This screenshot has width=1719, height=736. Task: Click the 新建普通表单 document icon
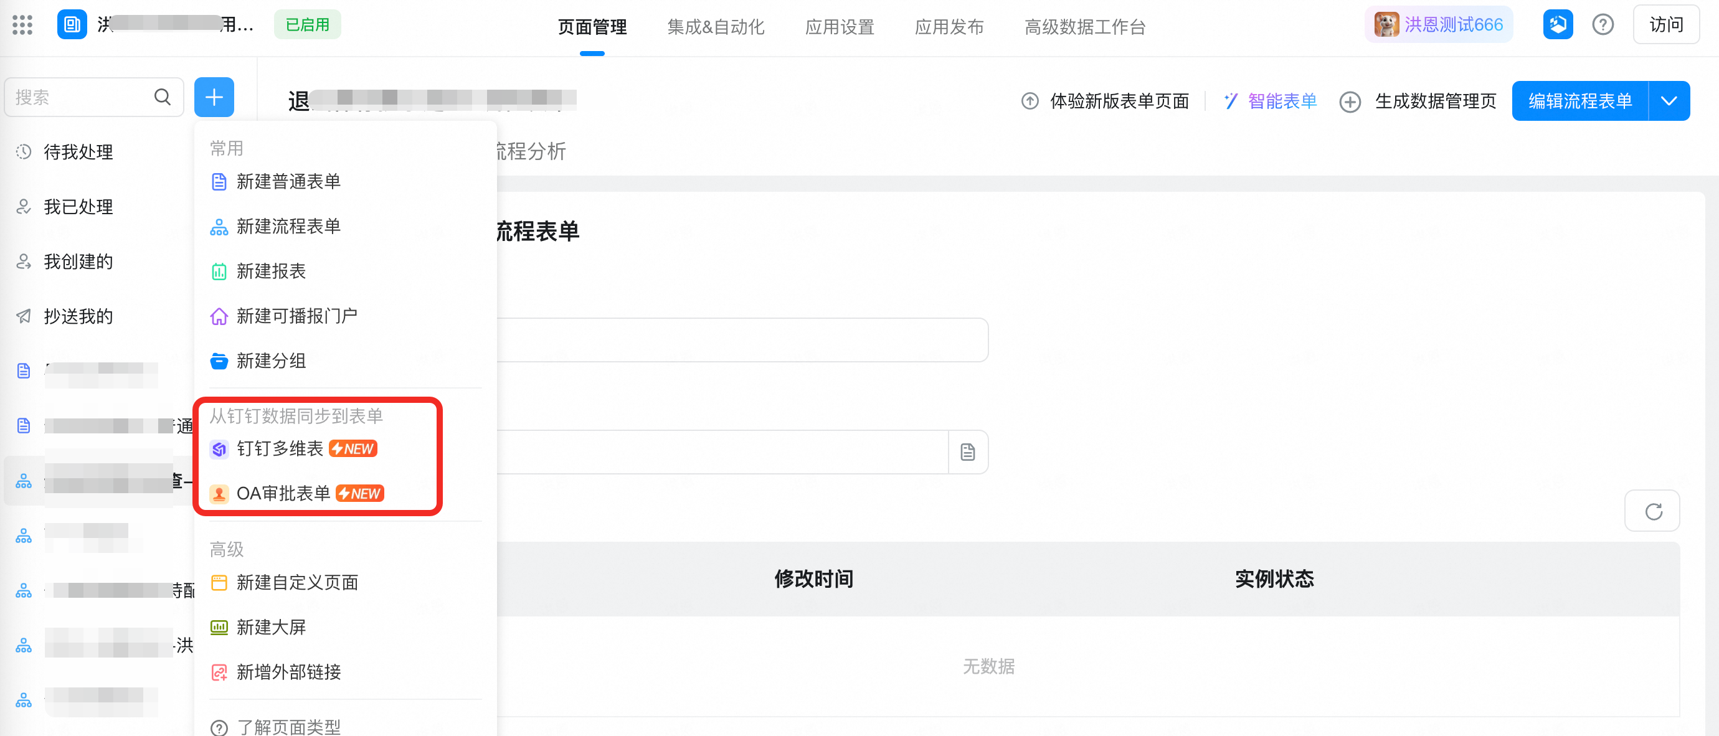point(219,181)
